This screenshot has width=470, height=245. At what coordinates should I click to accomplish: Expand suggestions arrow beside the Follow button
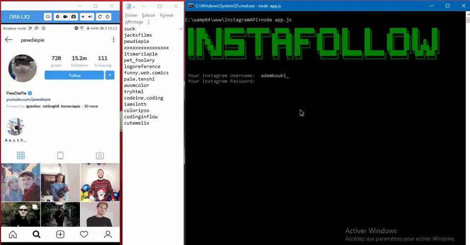[110, 75]
